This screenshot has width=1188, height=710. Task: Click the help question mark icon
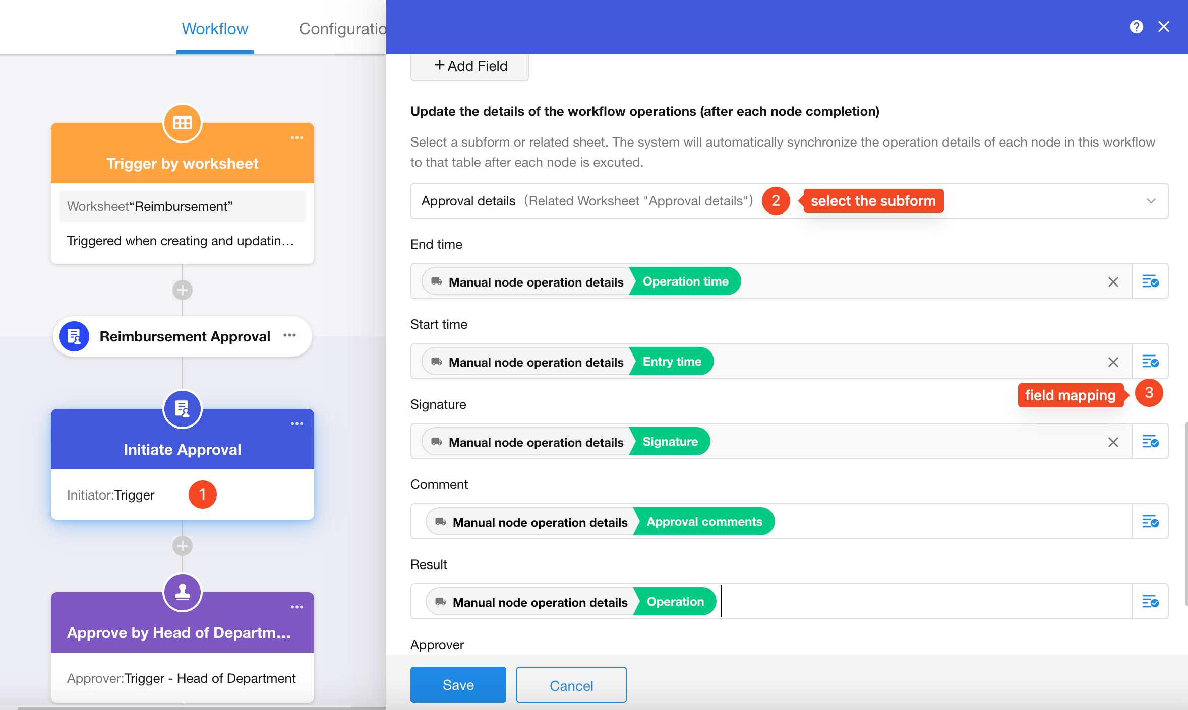pyautogui.click(x=1136, y=27)
